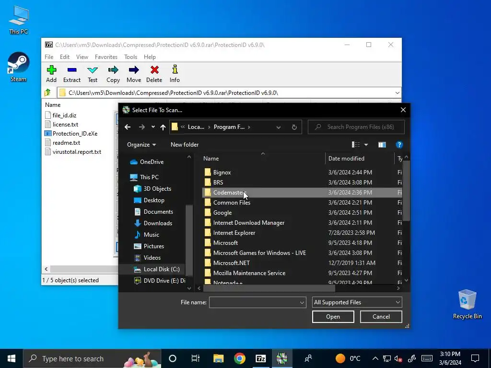This screenshot has height=368, width=491.
Task: Click the Move icon in 7-Zip toolbar
Action: (134, 74)
